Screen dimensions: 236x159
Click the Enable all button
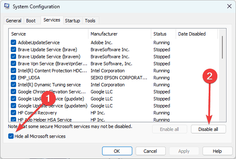[169, 129]
